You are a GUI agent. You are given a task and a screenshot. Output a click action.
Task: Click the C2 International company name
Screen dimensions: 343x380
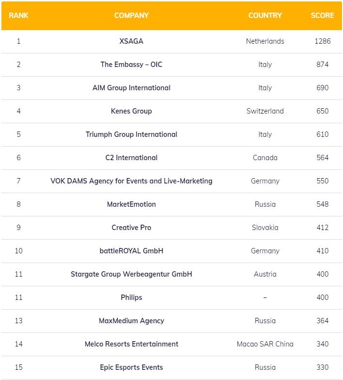coord(131,158)
